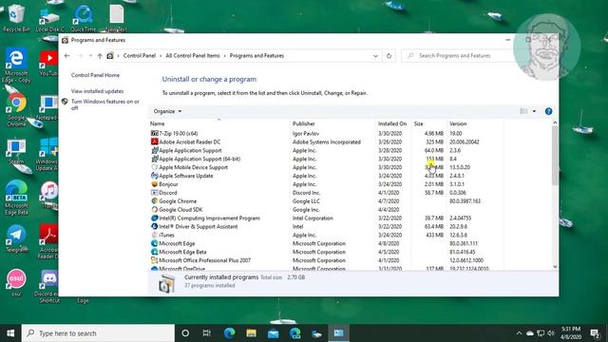The height and width of the screenshot is (342, 608).
Task: Show hidden system tray icons
Action: click(x=520, y=333)
